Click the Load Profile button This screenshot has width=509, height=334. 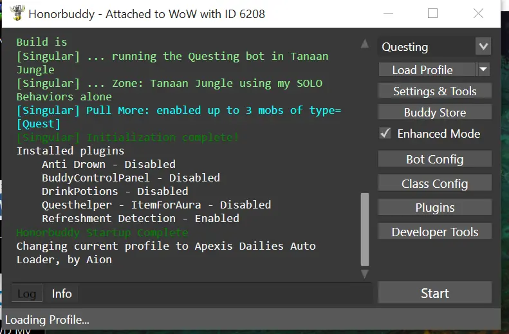click(x=427, y=70)
